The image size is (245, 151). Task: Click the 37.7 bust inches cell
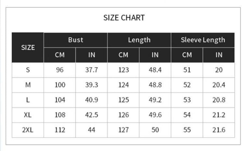[92, 70]
